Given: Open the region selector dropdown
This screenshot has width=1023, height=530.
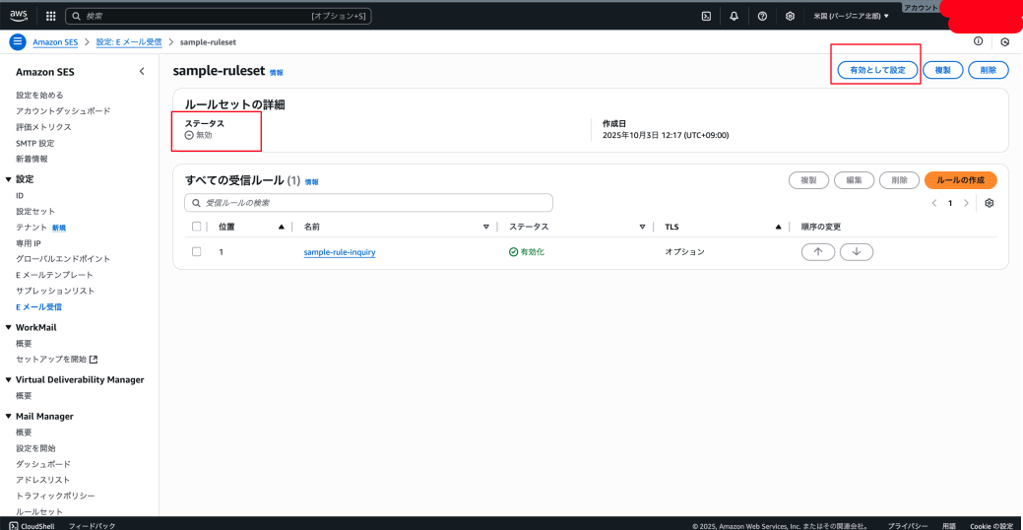Looking at the screenshot, I should (x=851, y=17).
